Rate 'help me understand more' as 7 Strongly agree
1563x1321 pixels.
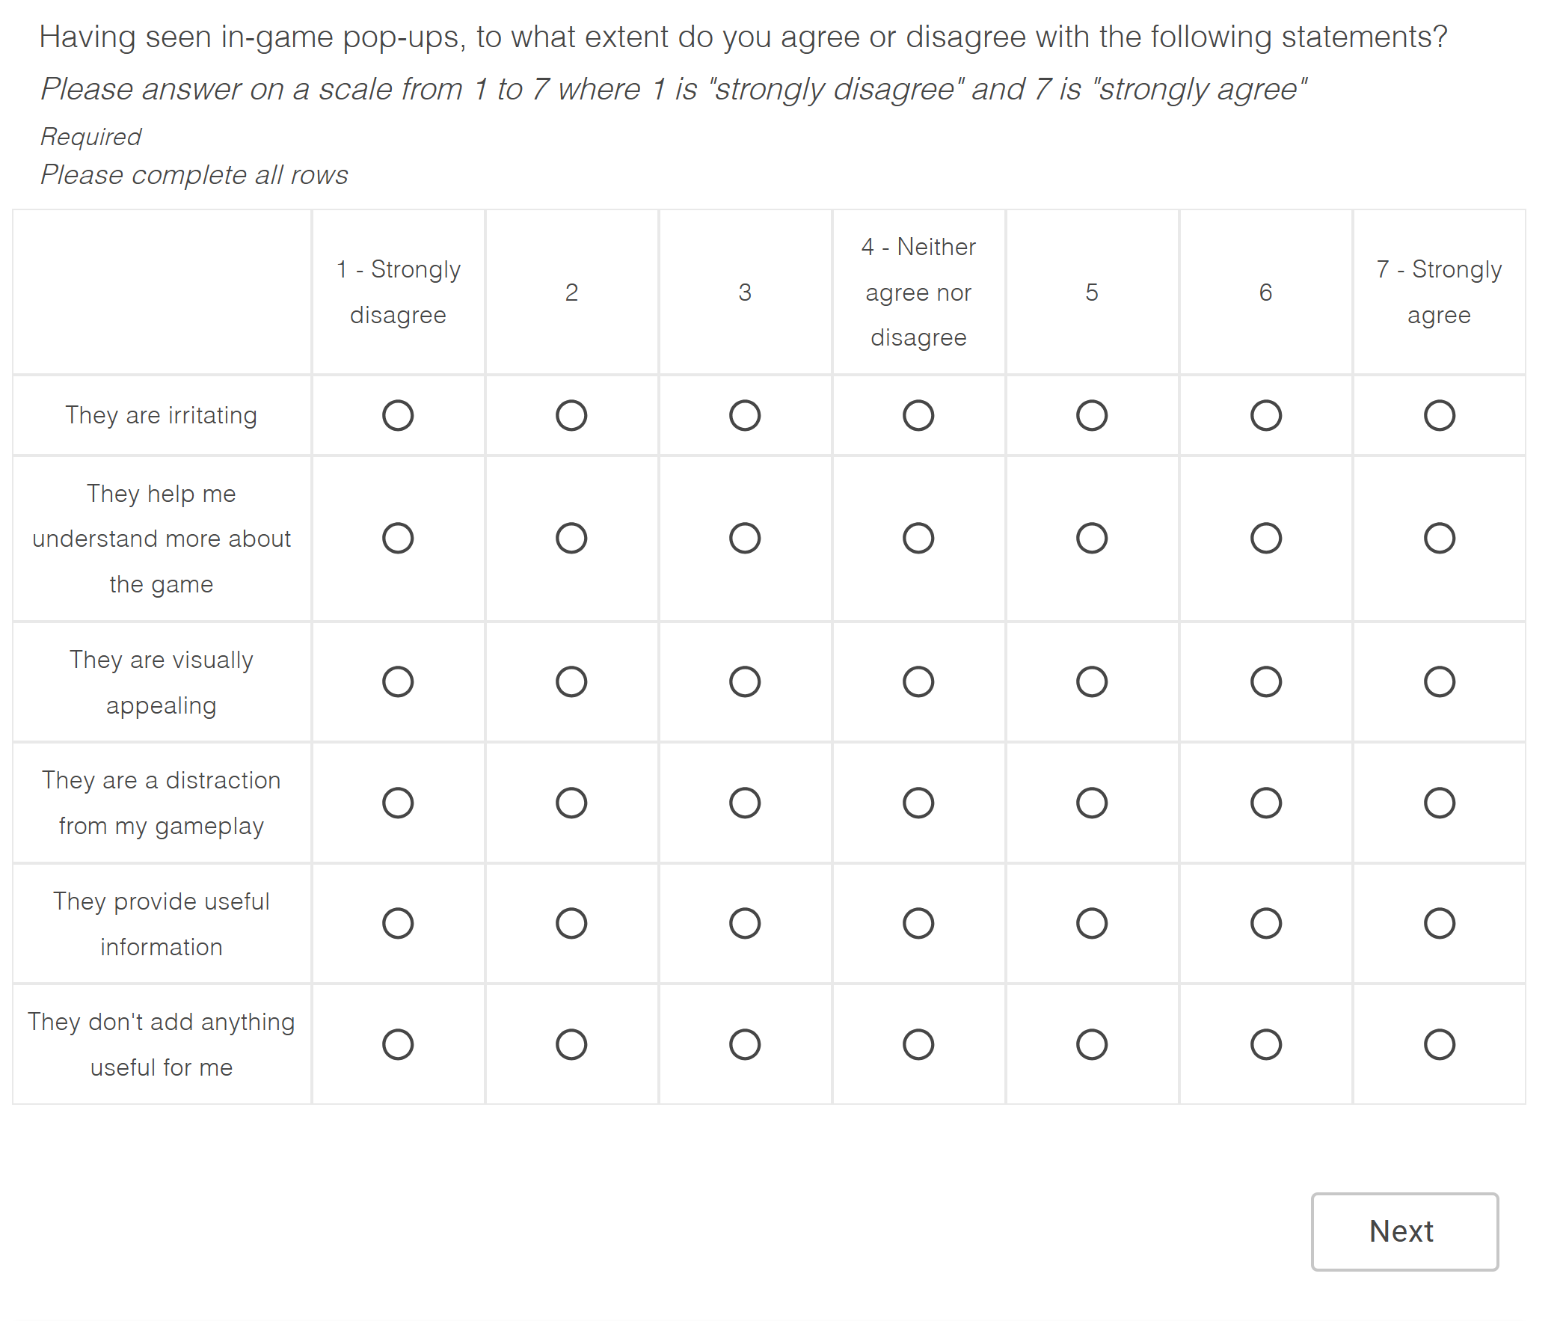[x=1438, y=539]
